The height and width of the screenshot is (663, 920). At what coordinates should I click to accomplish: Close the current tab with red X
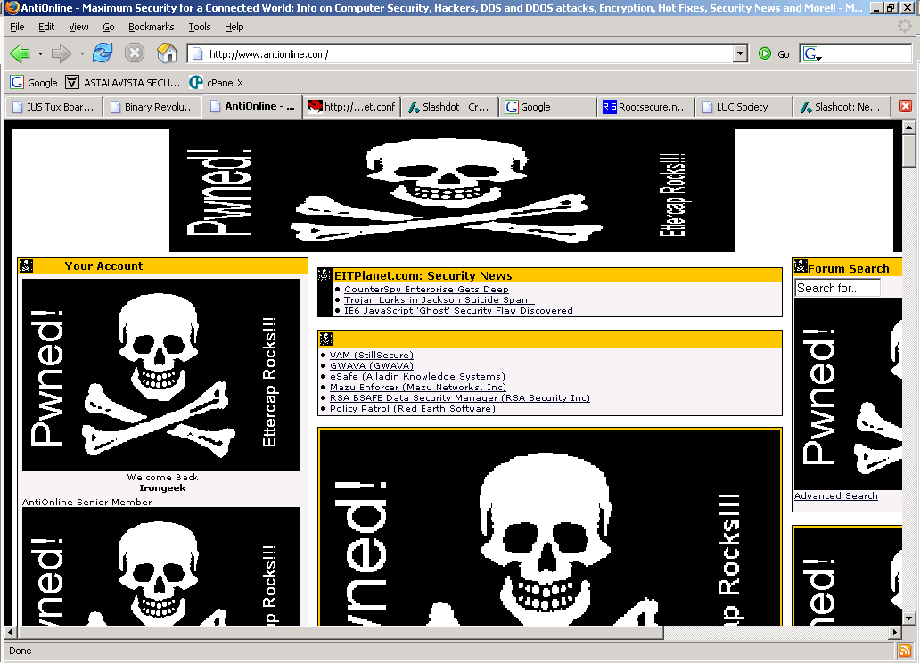pos(906,106)
